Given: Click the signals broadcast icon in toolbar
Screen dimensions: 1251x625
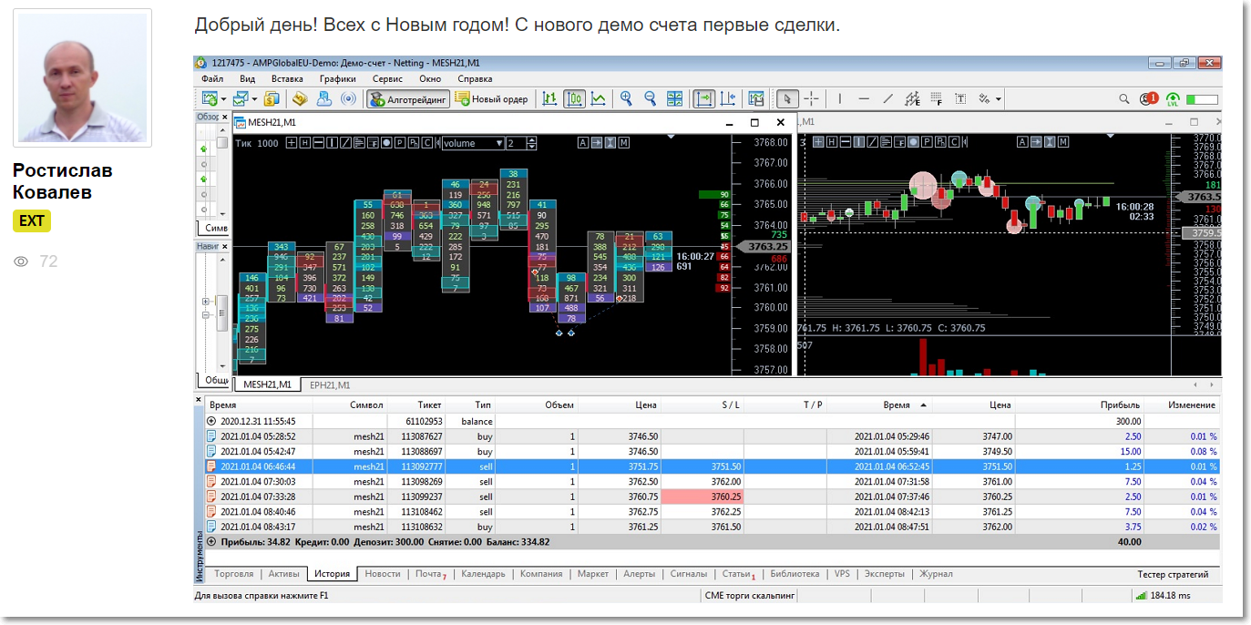Looking at the screenshot, I should [x=348, y=98].
